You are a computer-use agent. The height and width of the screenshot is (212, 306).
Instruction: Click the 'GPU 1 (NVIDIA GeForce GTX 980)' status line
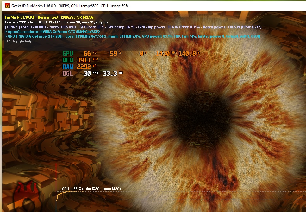pyautogui.click(x=133, y=36)
